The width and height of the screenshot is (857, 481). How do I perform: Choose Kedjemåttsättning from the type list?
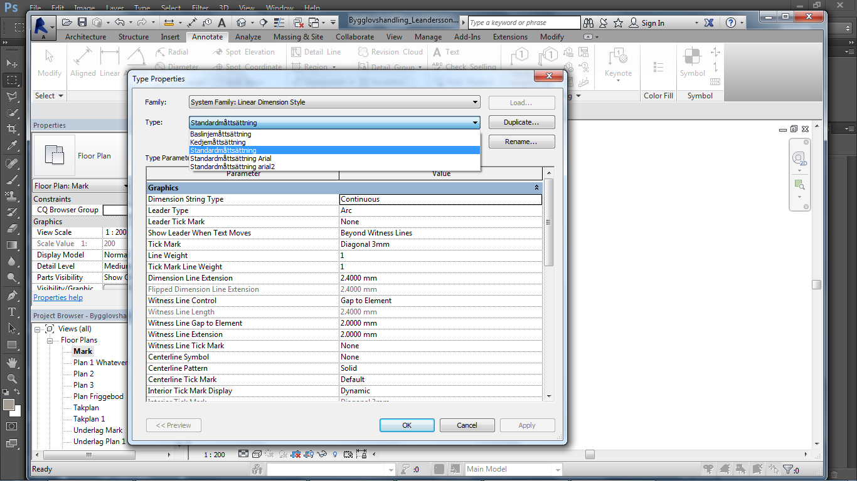(x=334, y=142)
